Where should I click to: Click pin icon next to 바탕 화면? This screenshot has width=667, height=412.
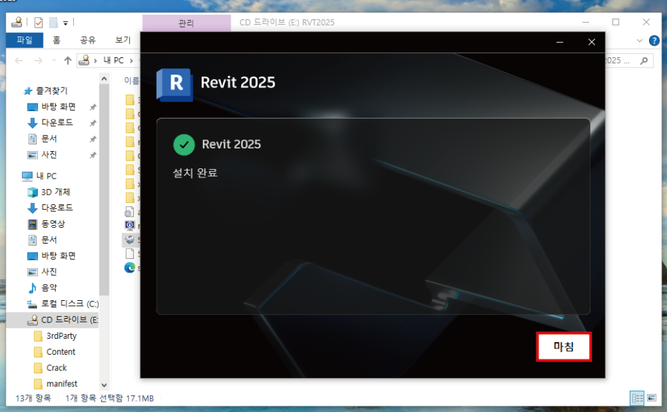click(x=93, y=107)
